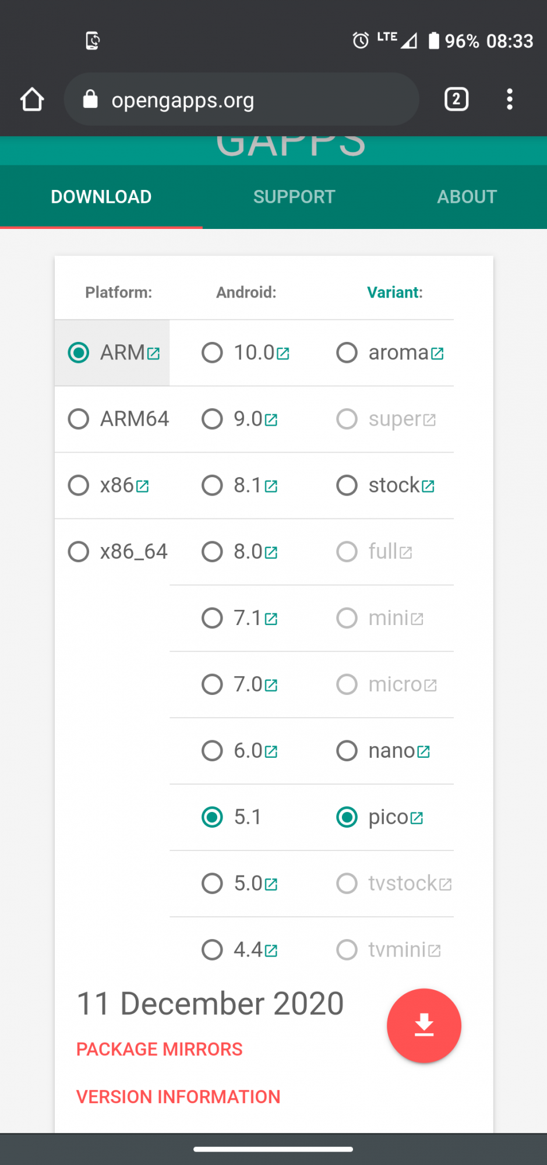Select the ARM64 platform radio button
This screenshot has width=547, height=1165.
[x=79, y=419]
